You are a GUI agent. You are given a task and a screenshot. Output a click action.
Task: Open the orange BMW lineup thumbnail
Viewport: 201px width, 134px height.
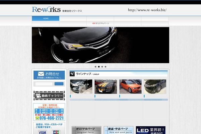pyautogui.click(x=131, y=86)
